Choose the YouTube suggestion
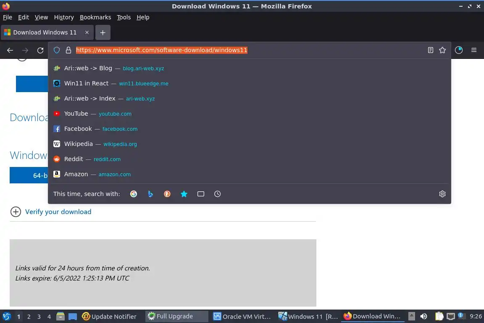 pos(250,114)
